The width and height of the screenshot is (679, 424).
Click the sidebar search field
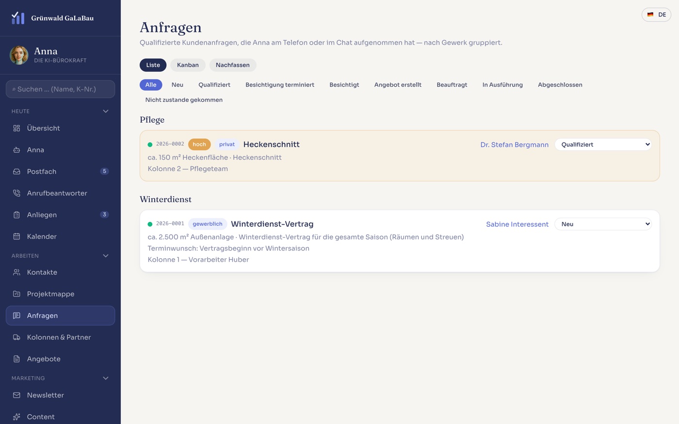[x=60, y=89]
